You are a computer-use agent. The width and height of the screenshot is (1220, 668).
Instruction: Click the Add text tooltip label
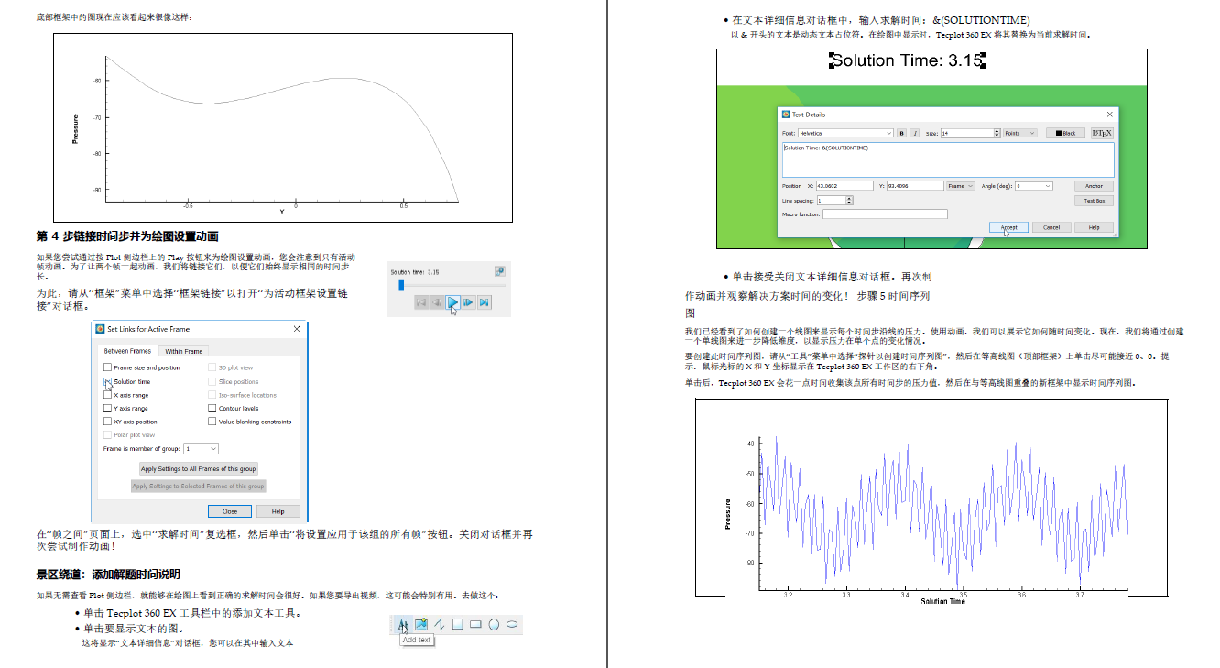pyautogui.click(x=417, y=640)
